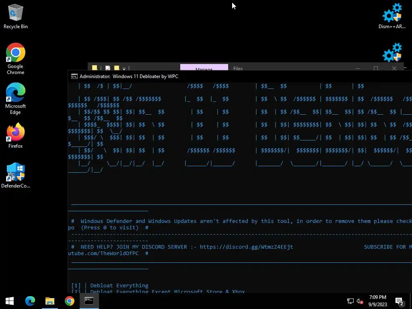Select the Microsoft Edge desktop shortcut
412x309 pixels.
(16, 99)
